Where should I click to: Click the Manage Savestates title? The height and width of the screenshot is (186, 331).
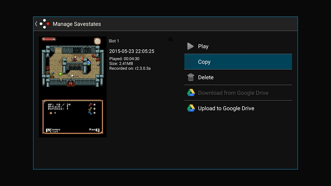(77, 24)
